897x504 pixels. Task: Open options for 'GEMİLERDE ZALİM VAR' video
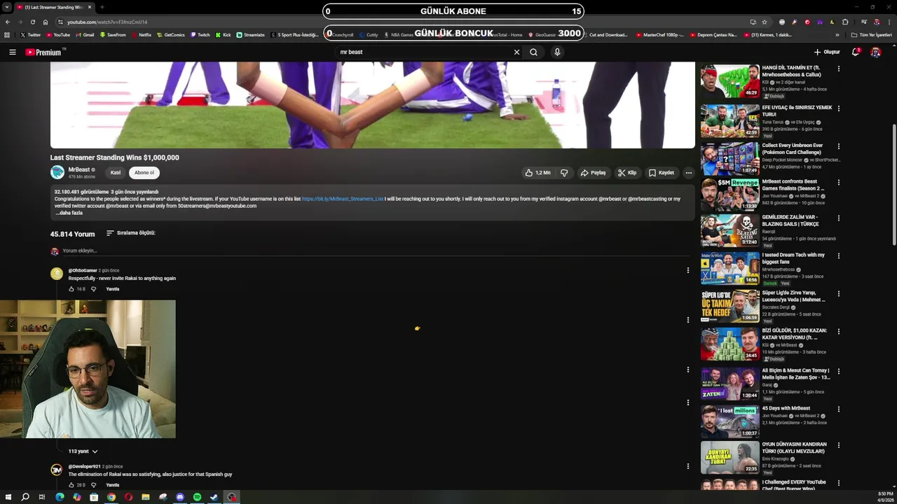pyautogui.click(x=838, y=218)
